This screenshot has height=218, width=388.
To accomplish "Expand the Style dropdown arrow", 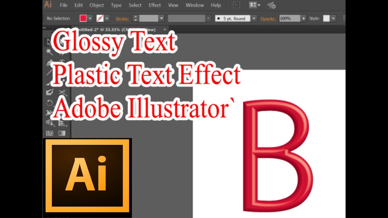I will coord(333,18).
